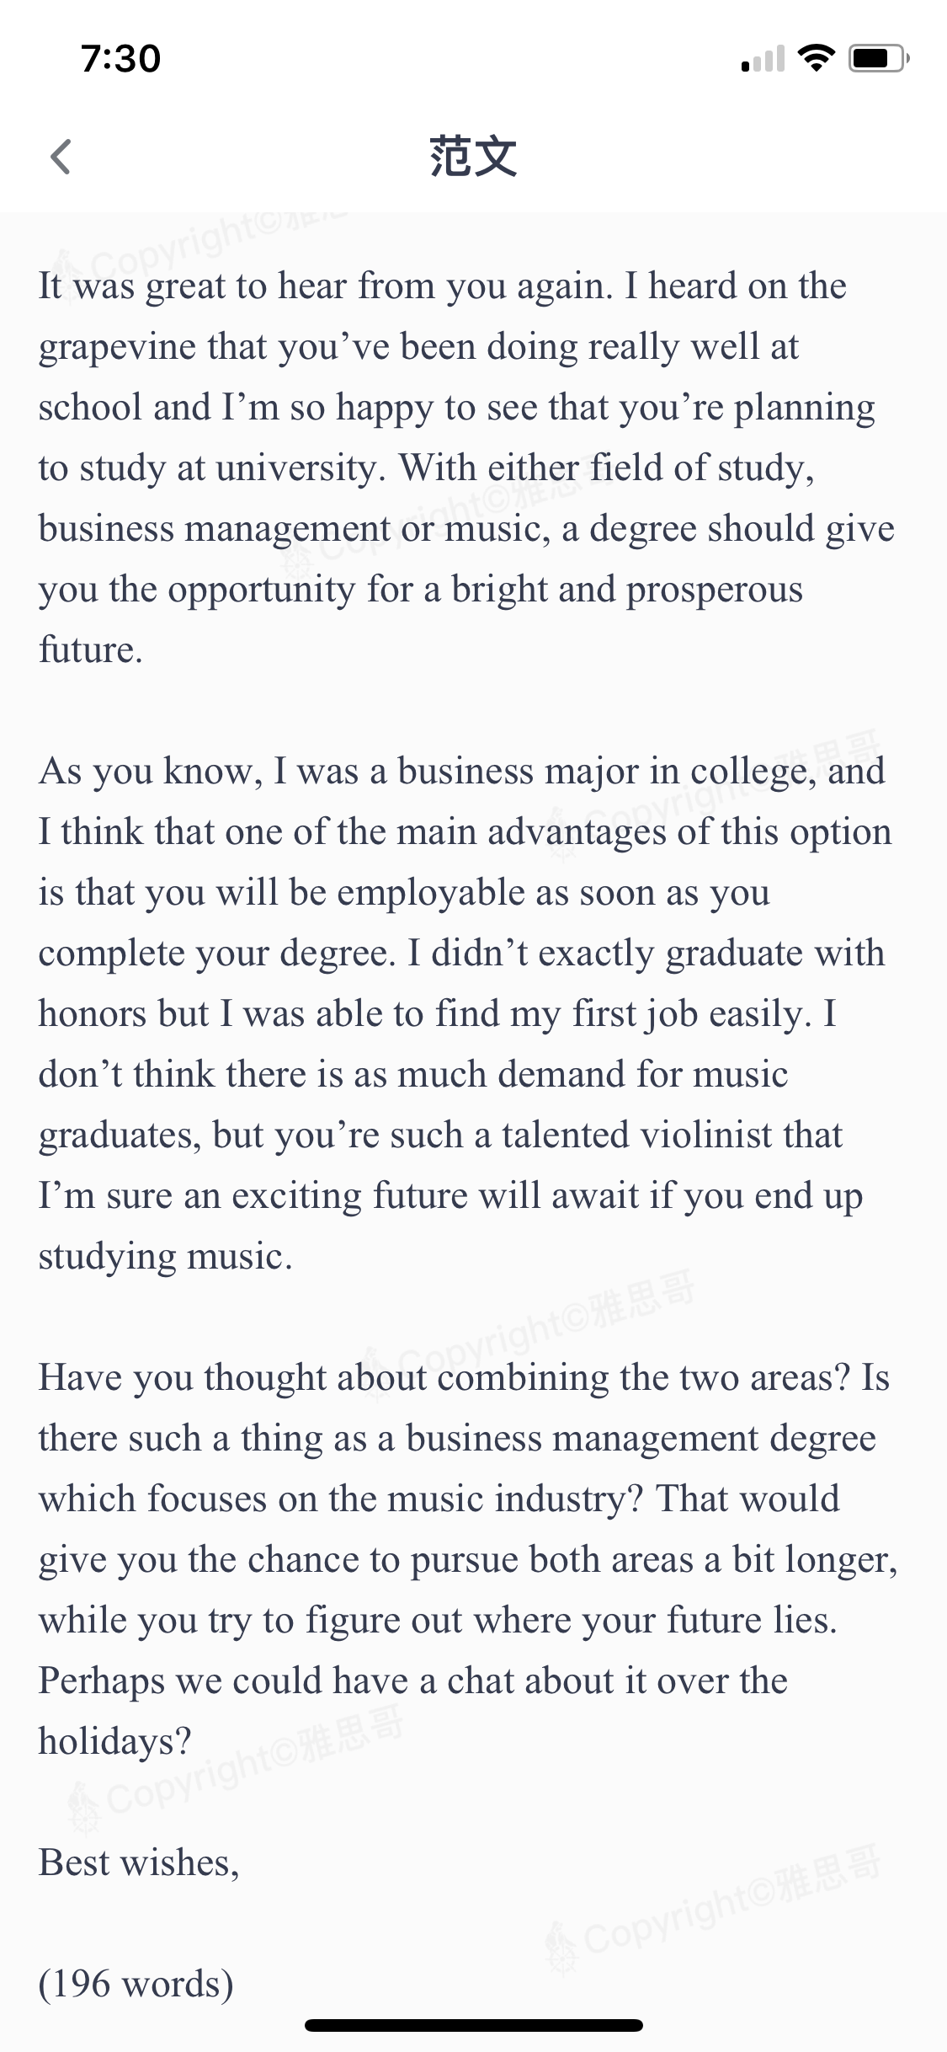947x2052 pixels.
Task: Tap the Wi-Fi icon in status bar
Action: click(x=815, y=58)
